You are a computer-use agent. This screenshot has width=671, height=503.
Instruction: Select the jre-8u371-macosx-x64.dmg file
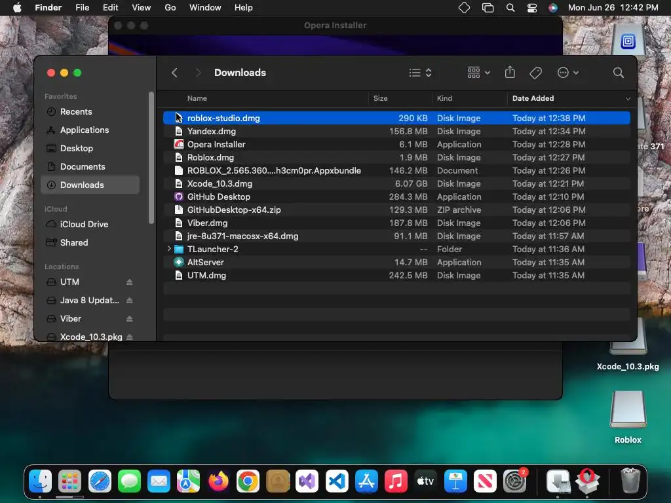point(396,236)
